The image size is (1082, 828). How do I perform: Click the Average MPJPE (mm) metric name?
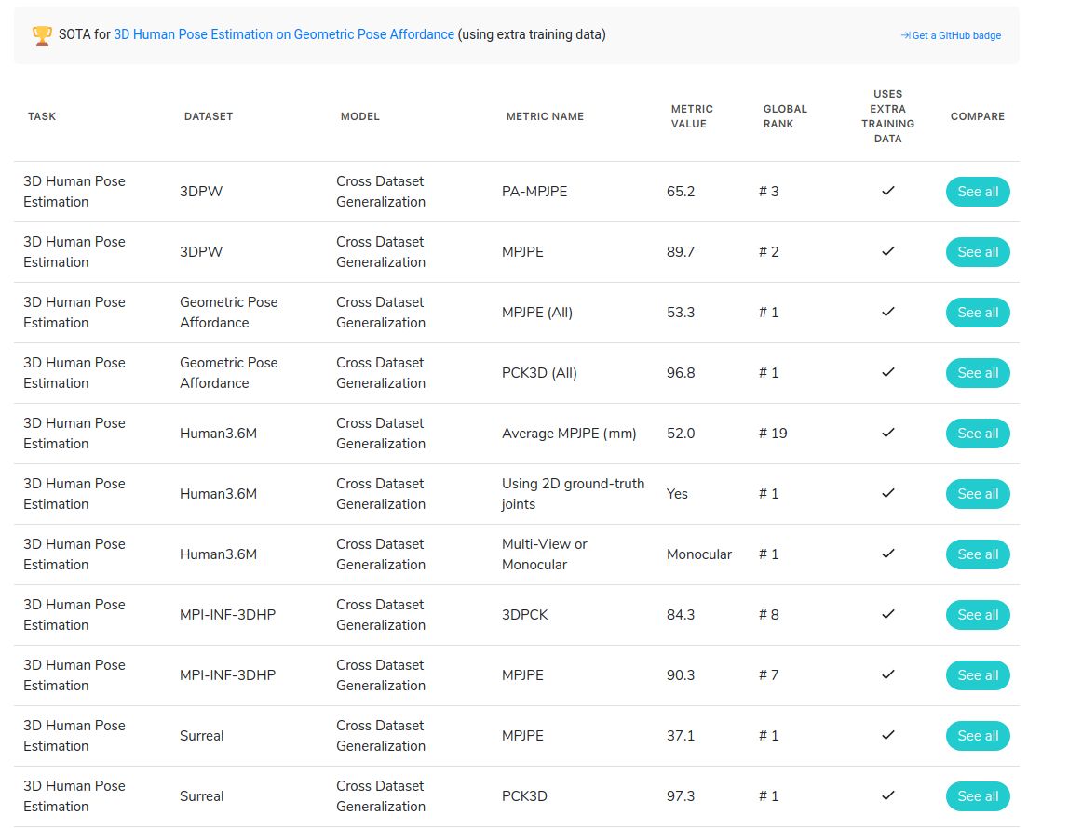pyautogui.click(x=569, y=434)
